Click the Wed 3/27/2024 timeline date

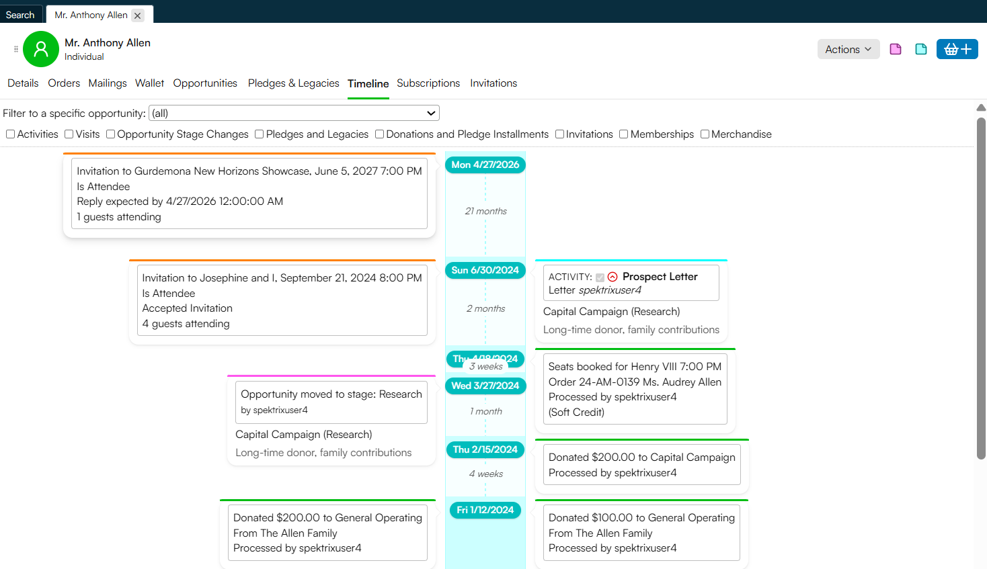click(485, 386)
